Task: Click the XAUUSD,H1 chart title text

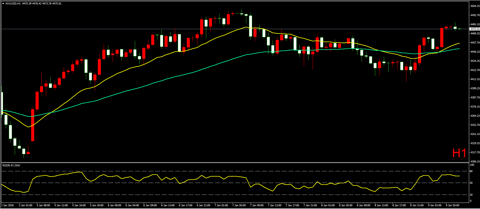Action: (x=13, y=4)
